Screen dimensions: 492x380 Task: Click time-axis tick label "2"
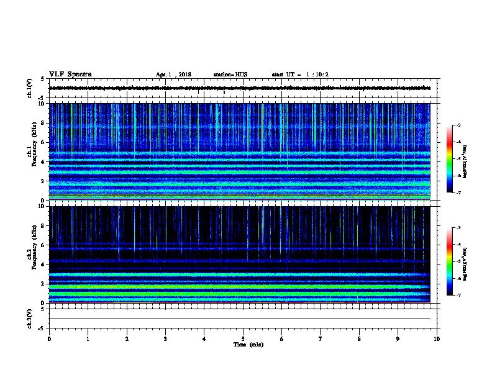click(127, 339)
